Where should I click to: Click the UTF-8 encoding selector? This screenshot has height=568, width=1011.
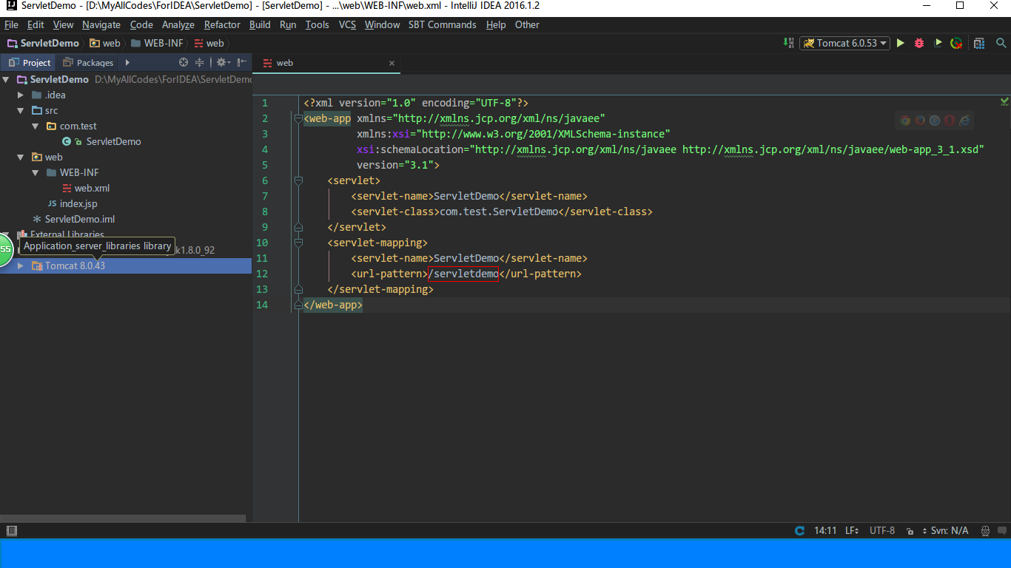[882, 530]
